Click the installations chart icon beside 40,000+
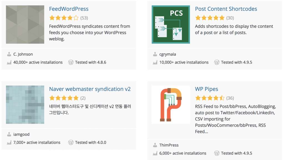The height and width of the screenshot is (160, 284). [x=9, y=62]
